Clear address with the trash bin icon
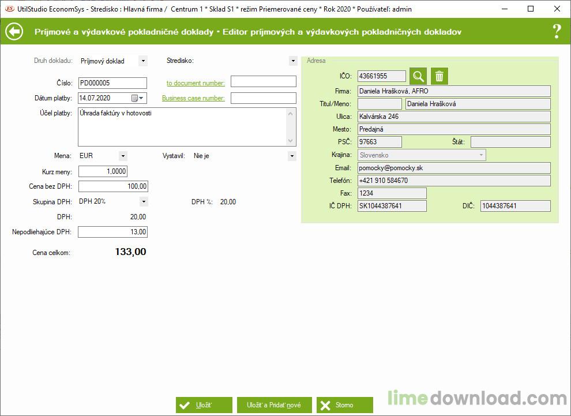The width and height of the screenshot is (571, 416). point(439,76)
